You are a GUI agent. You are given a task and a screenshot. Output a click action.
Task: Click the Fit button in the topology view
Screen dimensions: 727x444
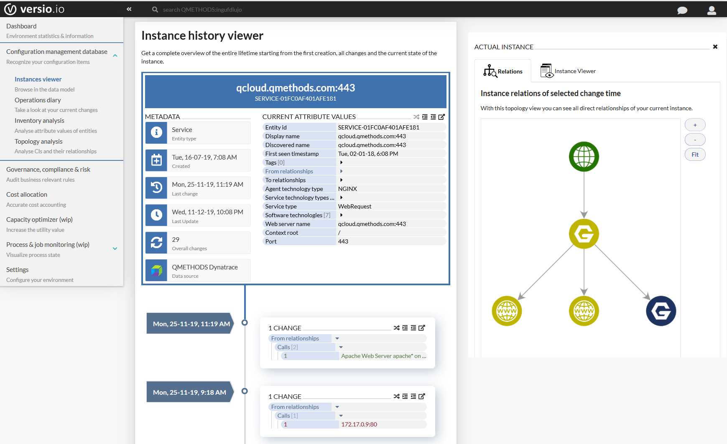click(695, 154)
